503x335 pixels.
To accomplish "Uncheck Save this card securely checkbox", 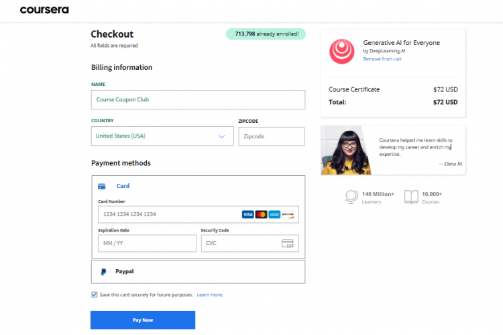I will click(x=94, y=295).
